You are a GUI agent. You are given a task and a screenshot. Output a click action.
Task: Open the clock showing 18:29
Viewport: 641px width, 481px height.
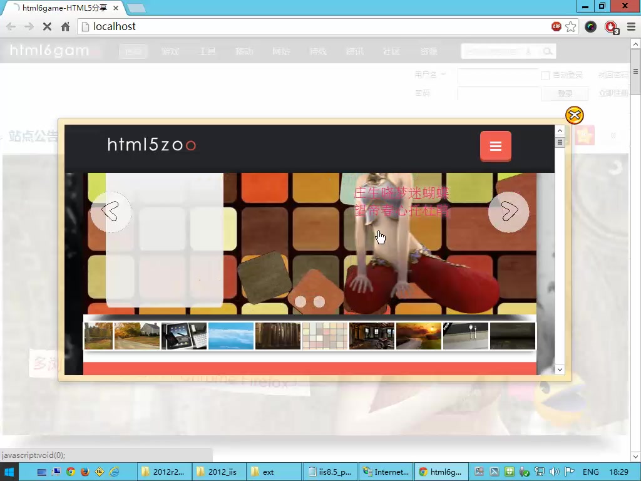click(x=618, y=472)
